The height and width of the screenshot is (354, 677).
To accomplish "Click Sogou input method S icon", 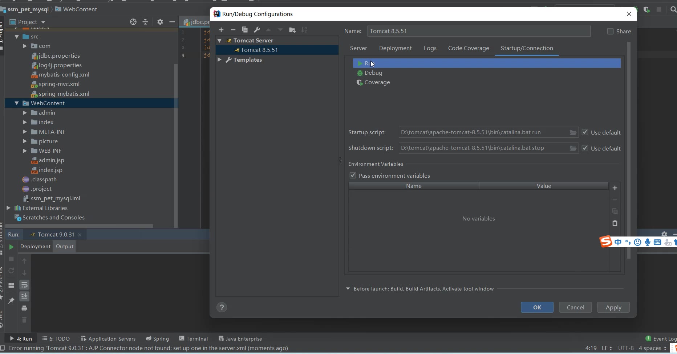I will point(605,242).
